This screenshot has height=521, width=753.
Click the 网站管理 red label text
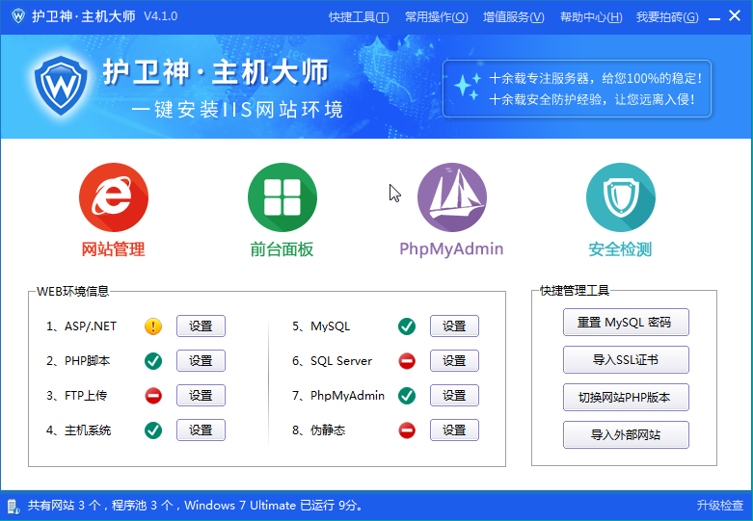coord(114,249)
